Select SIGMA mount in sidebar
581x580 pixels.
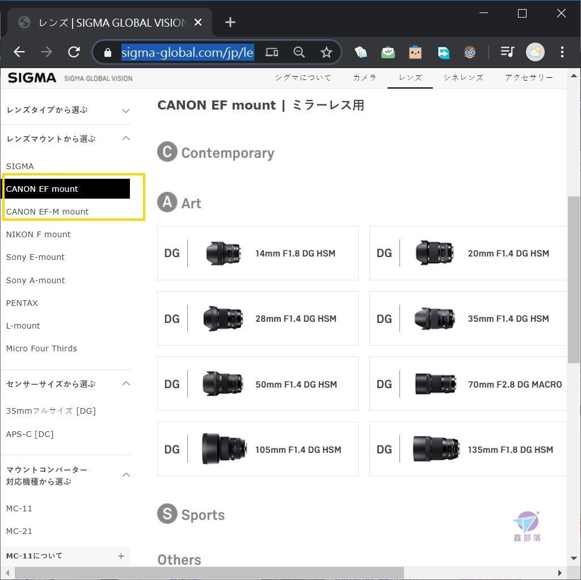point(20,166)
